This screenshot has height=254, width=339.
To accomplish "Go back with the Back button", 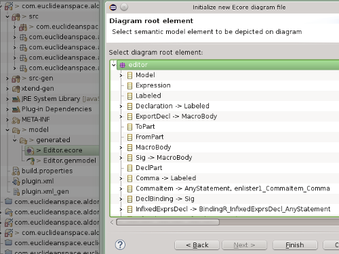I will [197, 245].
